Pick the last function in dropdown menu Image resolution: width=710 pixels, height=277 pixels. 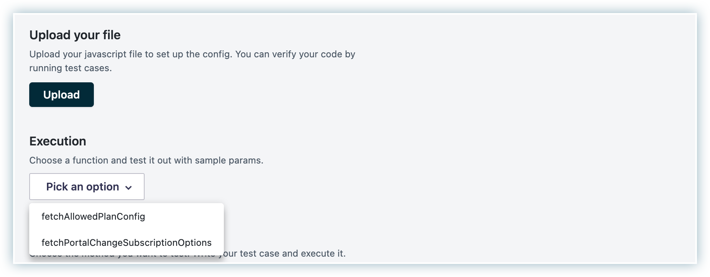pyautogui.click(x=126, y=243)
